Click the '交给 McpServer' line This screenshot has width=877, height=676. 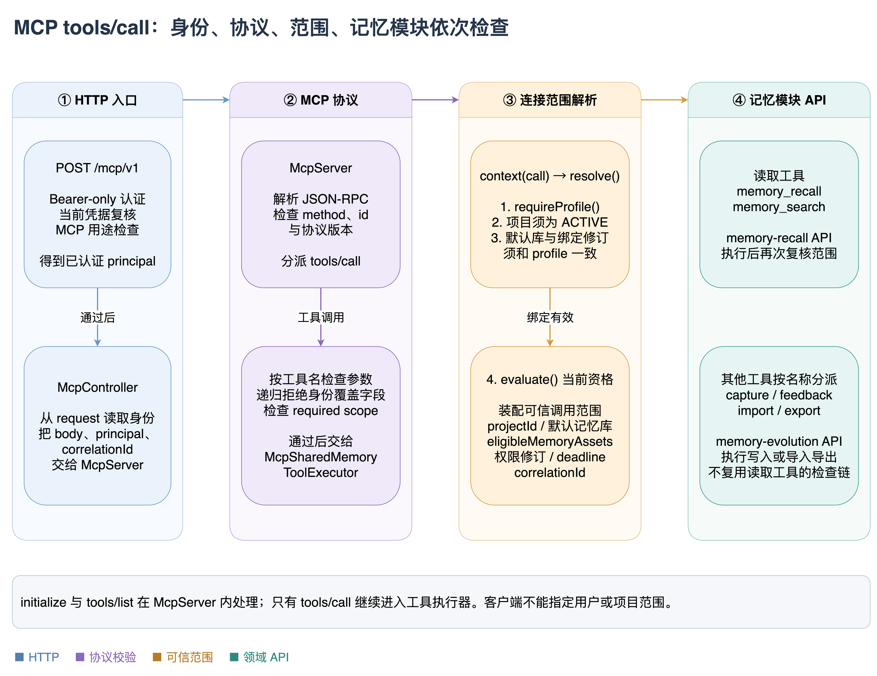[98, 465]
